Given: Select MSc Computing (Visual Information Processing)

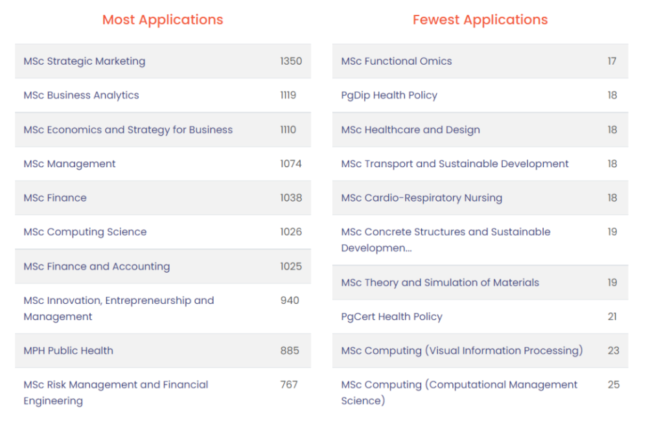Looking at the screenshot, I should pos(480,351).
